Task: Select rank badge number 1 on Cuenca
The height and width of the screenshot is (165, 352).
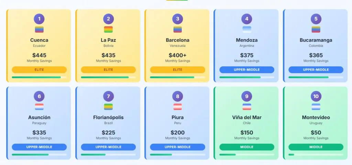Action: (39, 19)
